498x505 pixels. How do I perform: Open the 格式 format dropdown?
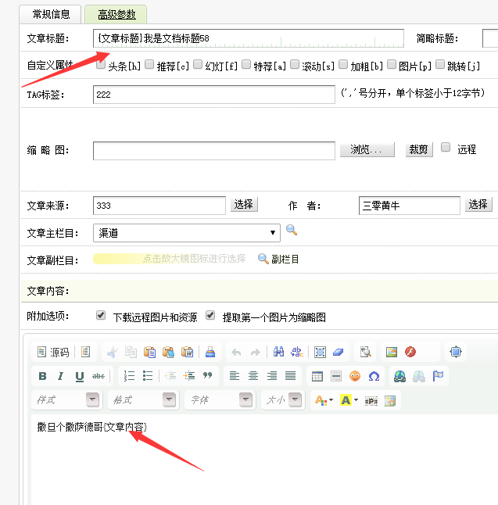(143, 400)
